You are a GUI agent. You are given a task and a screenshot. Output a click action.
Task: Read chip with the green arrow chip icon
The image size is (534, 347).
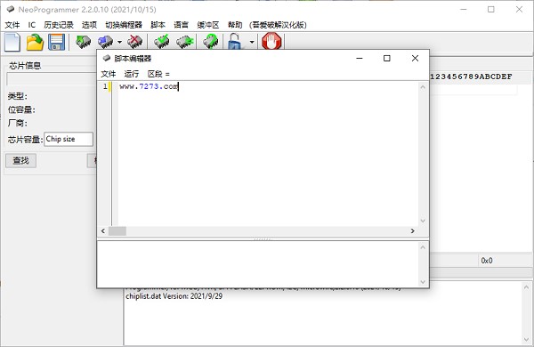click(x=84, y=42)
